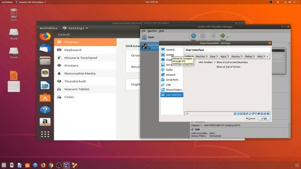Select Mouse & Touchpad in guest Settings

point(85,58)
